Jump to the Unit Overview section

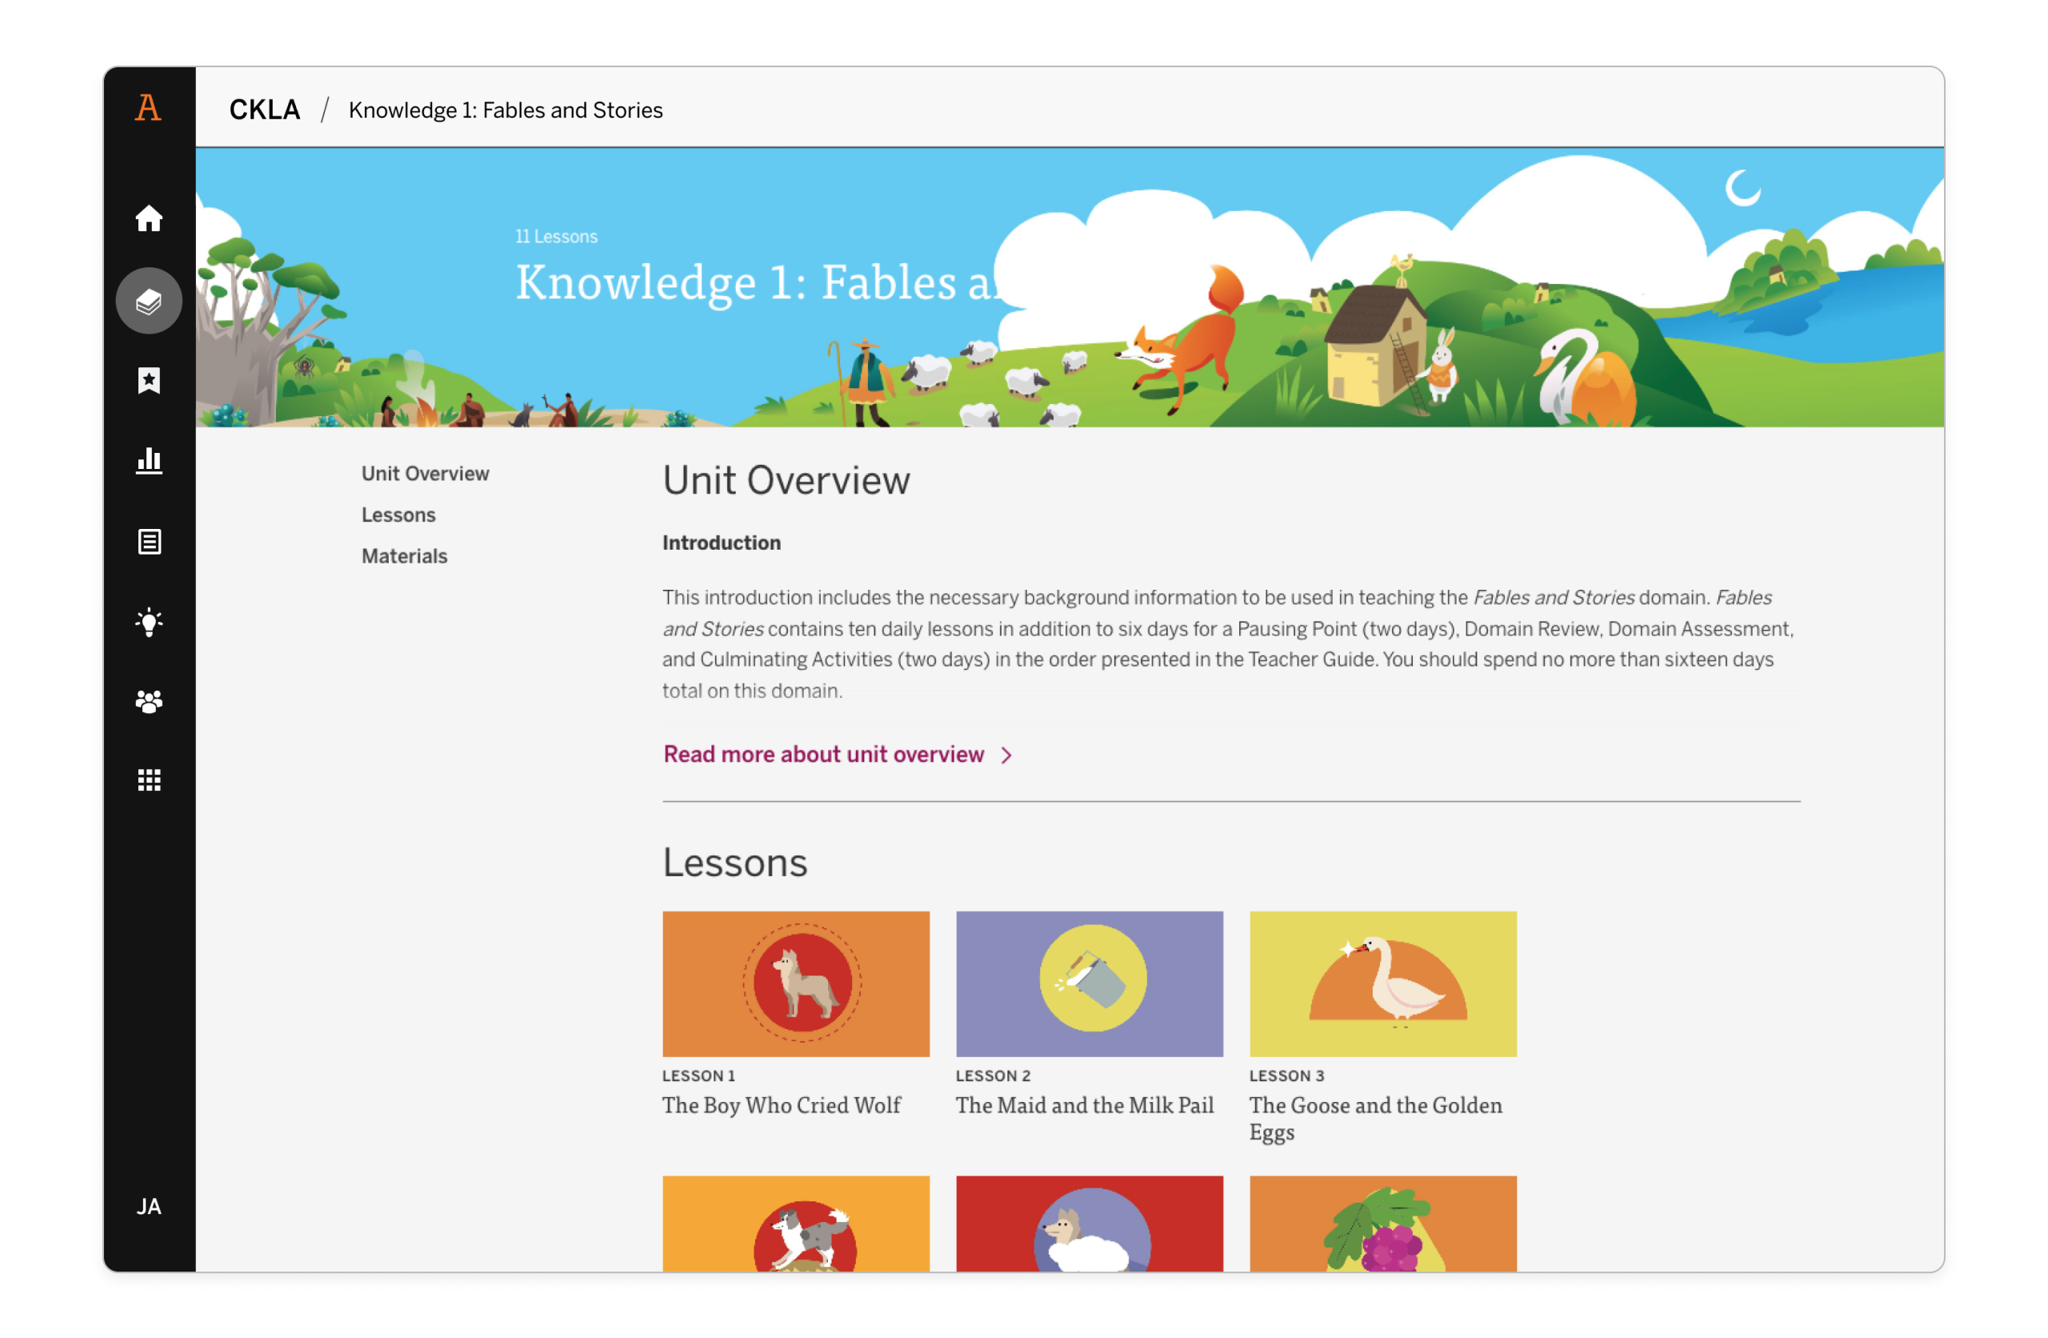click(425, 474)
